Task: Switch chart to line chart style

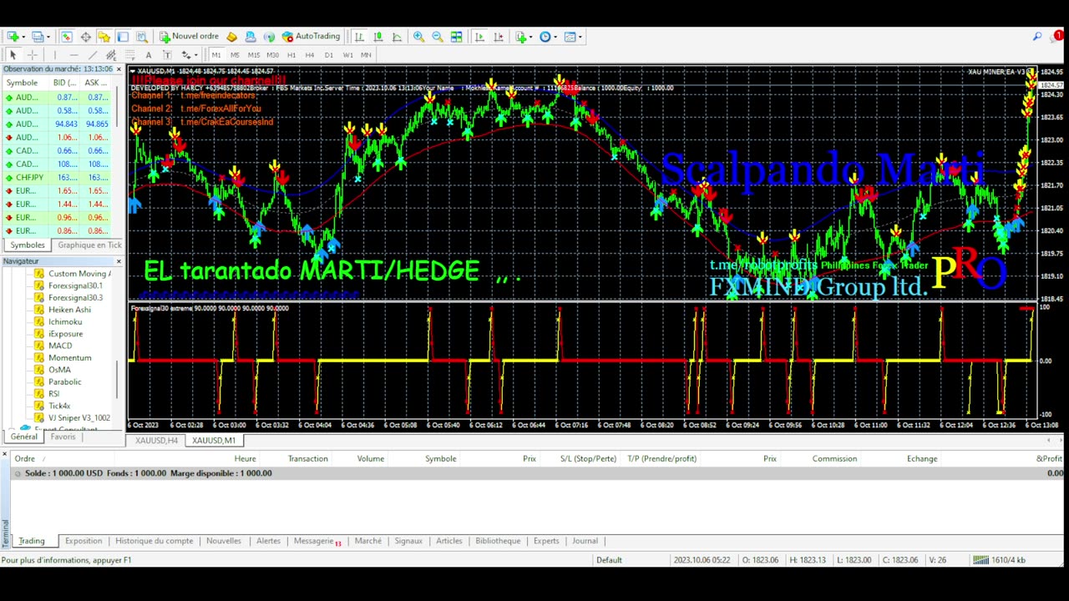Action: [x=397, y=37]
